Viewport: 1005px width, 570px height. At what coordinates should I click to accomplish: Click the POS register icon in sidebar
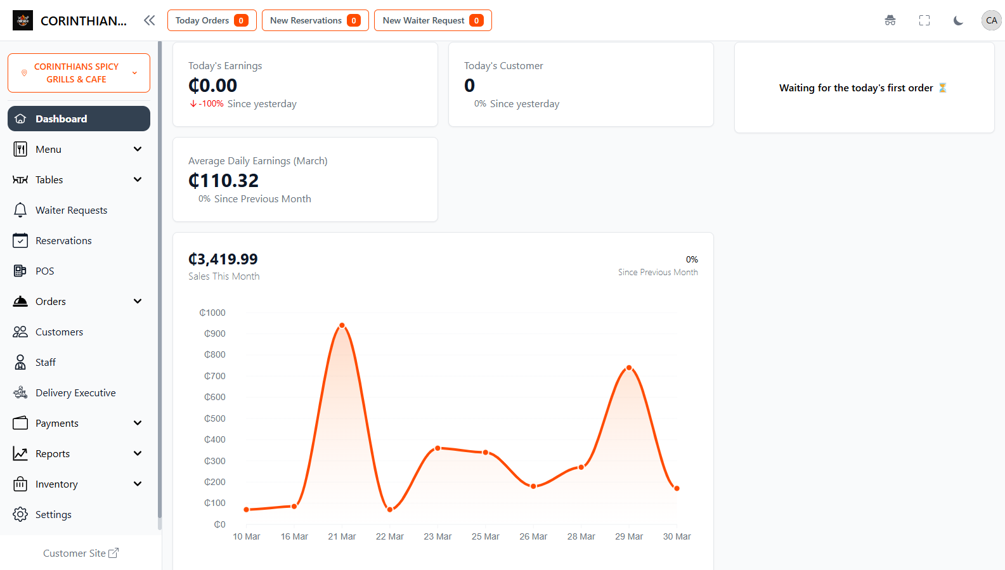click(x=20, y=271)
